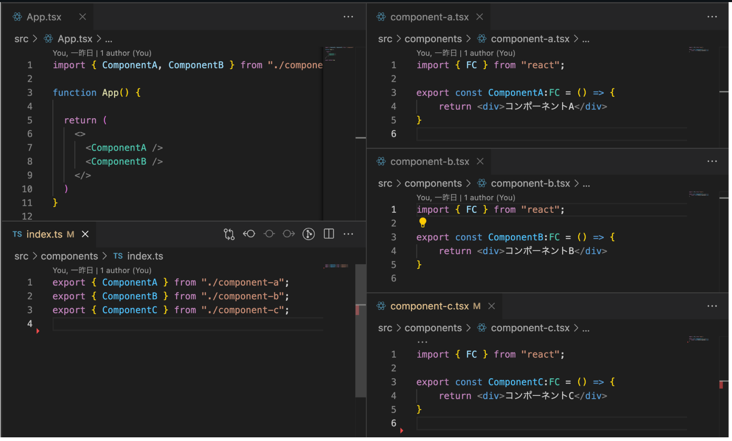
Task: Click blame annotation above component-a.tsx line 1
Action: [466, 53]
